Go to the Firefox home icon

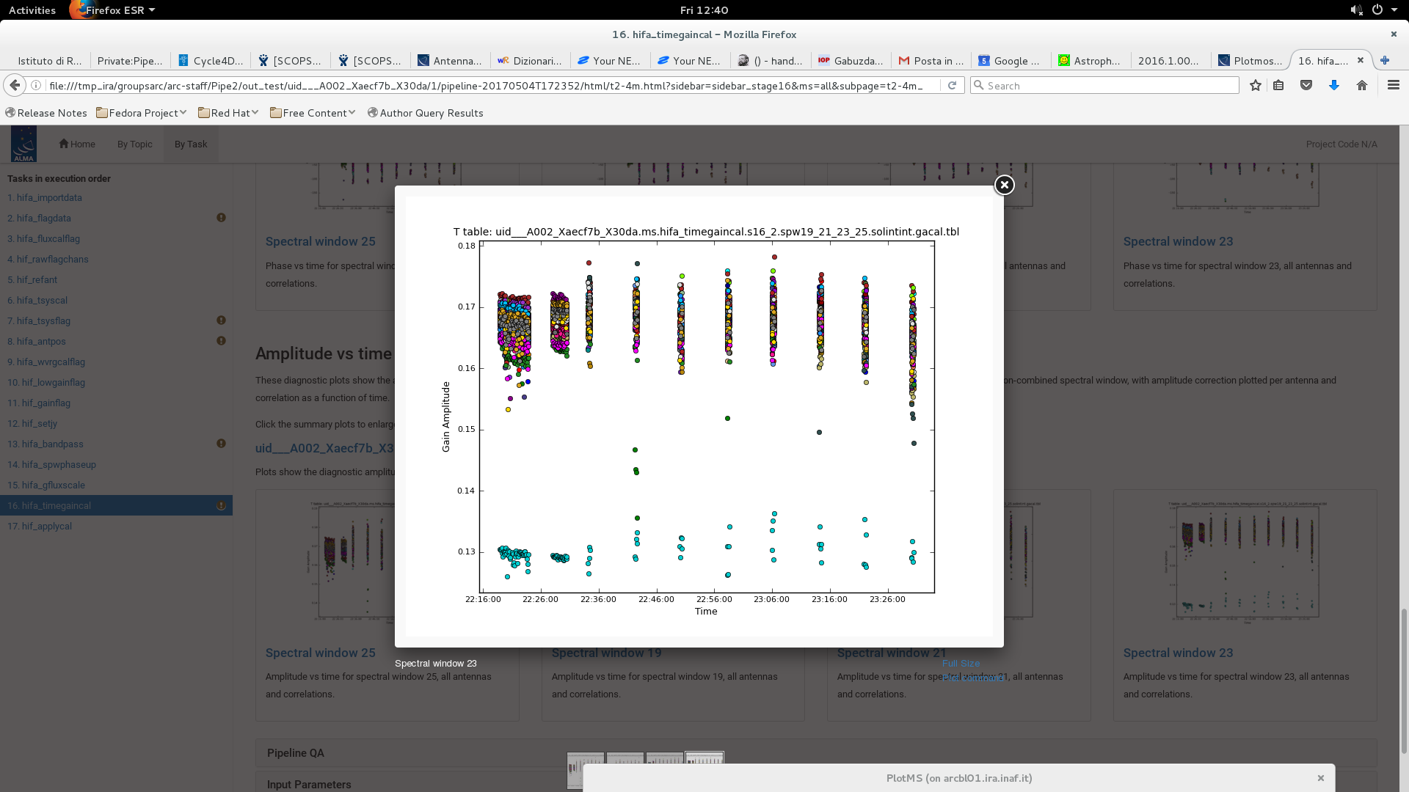(1362, 85)
